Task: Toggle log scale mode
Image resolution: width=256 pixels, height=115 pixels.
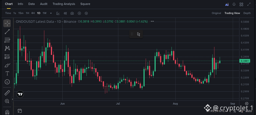Action: point(241,111)
